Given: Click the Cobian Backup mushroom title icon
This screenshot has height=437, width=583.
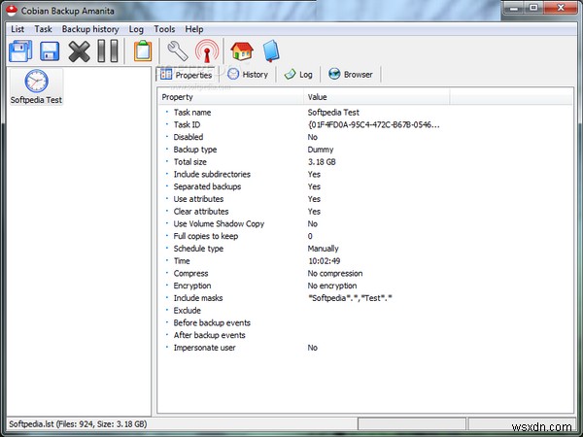Looking at the screenshot, I should tap(12, 11).
